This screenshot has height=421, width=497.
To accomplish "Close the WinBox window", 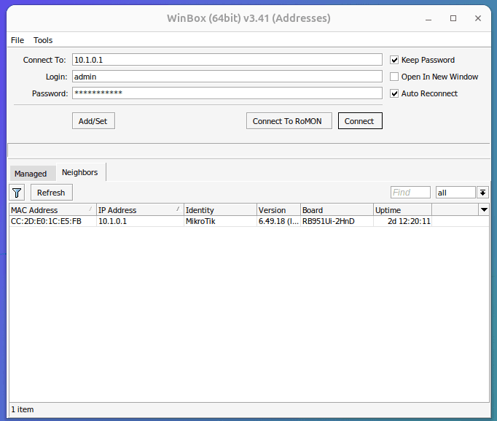I will point(477,18).
